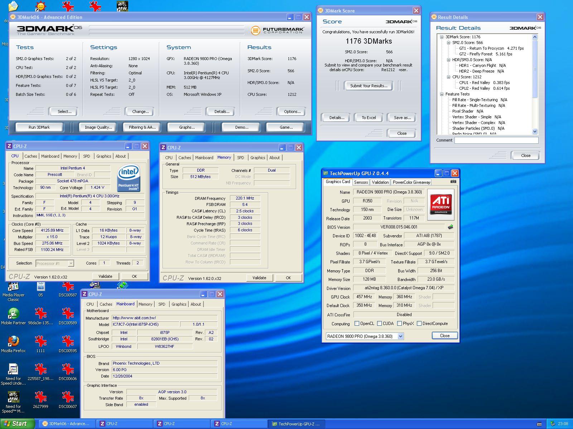Click the Intel Pentium 4 HT logo
573x429 pixels.
[x=129, y=178]
